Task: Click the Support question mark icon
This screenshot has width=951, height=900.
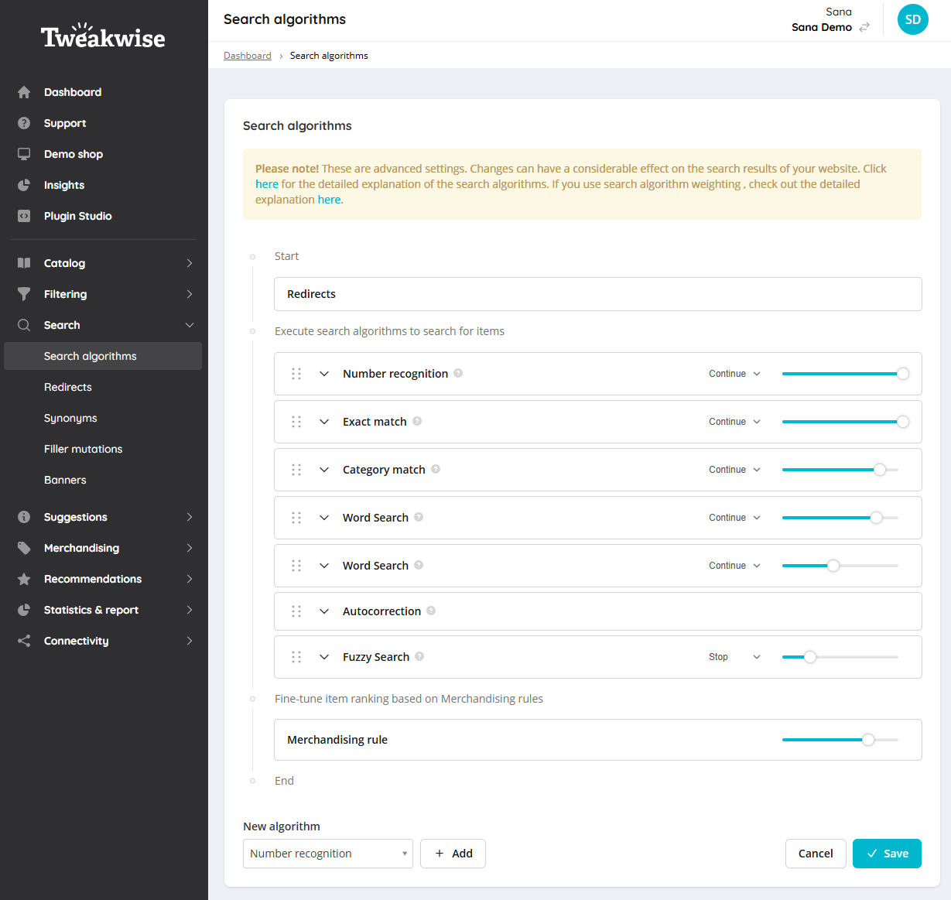Action: (24, 123)
